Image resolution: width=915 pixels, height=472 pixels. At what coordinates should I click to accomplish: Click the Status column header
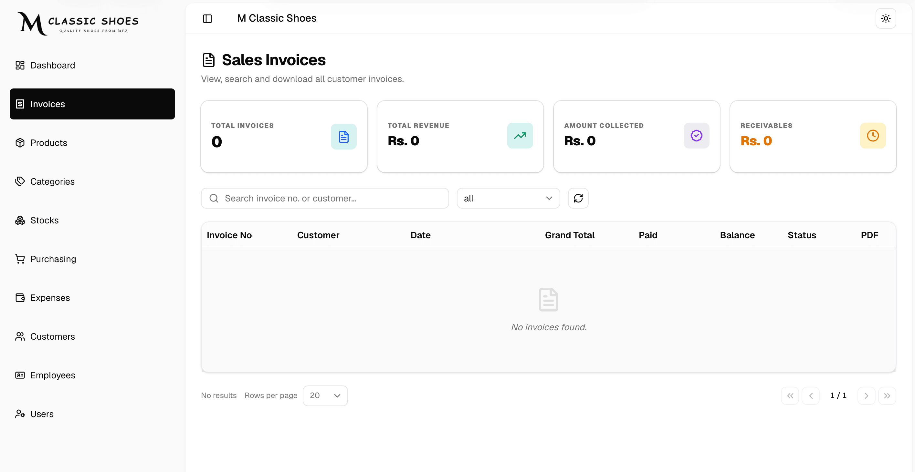(802, 235)
